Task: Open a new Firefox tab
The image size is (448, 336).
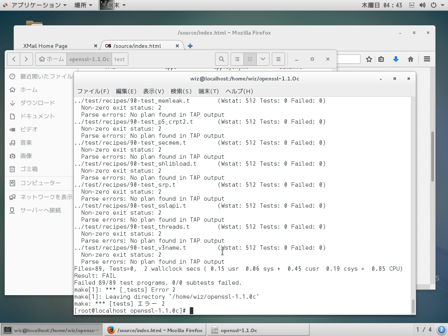Action: pyautogui.click(x=190, y=46)
